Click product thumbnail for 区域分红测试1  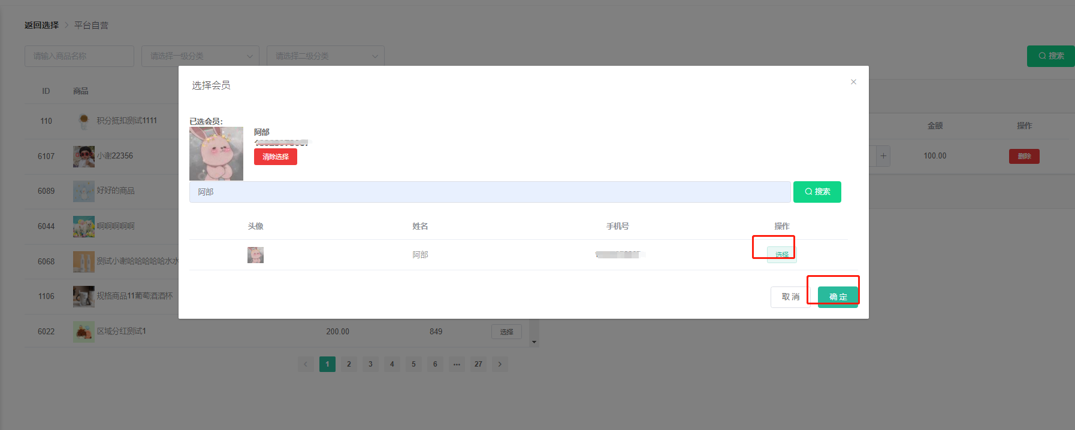tap(84, 332)
